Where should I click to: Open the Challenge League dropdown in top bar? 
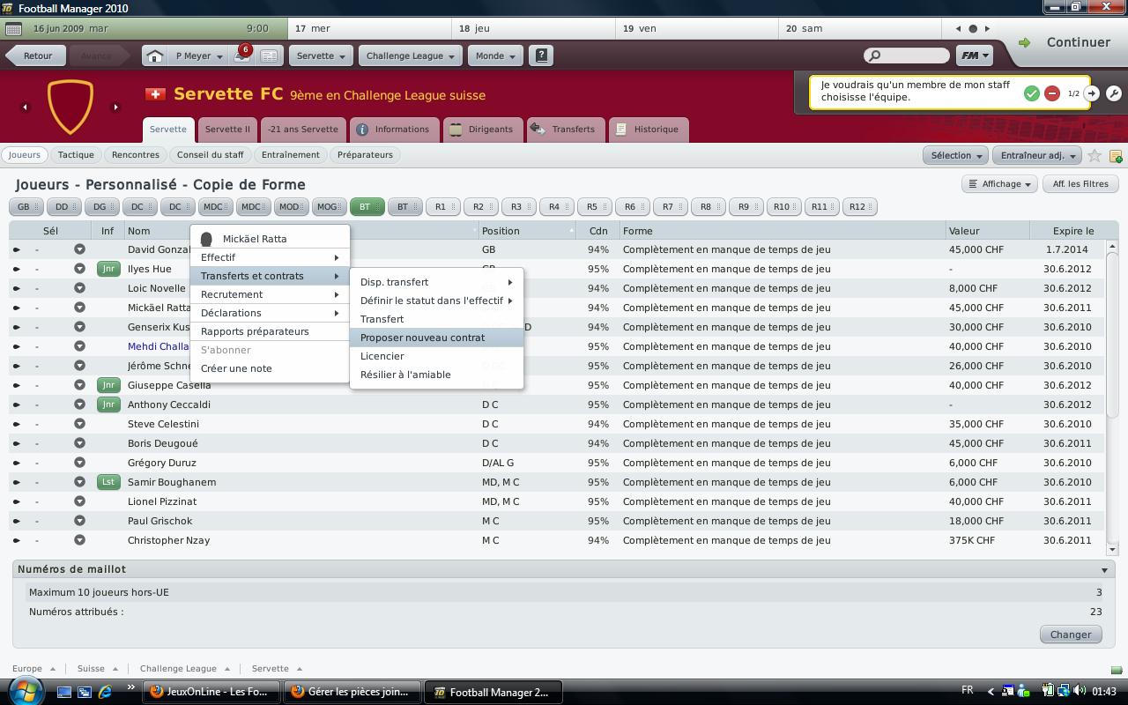(x=411, y=56)
